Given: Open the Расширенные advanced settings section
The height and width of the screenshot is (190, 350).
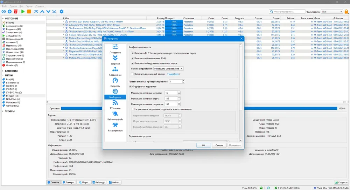Looking at the screenshot, I should (x=115, y=127).
